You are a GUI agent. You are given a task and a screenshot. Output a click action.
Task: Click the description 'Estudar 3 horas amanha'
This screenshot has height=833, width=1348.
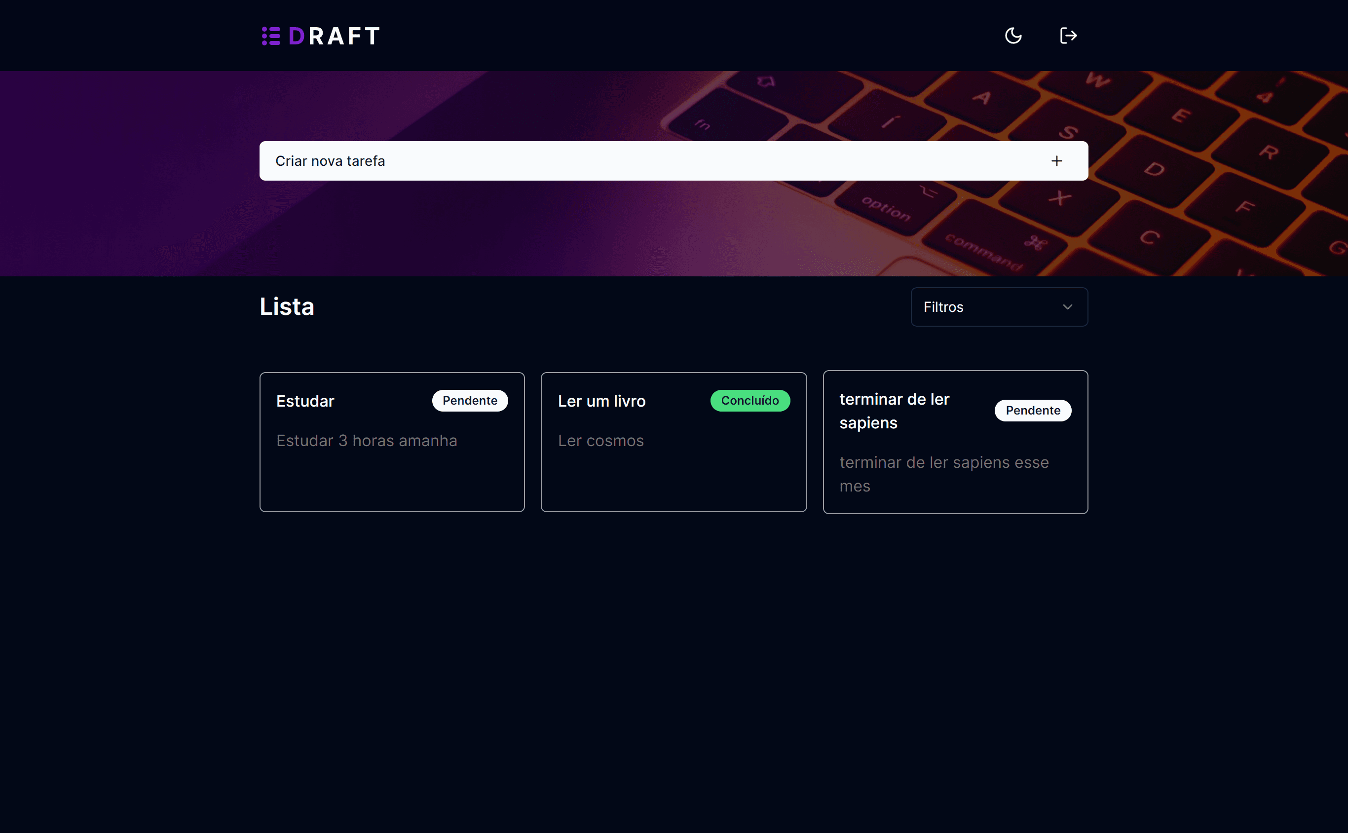tap(366, 440)
